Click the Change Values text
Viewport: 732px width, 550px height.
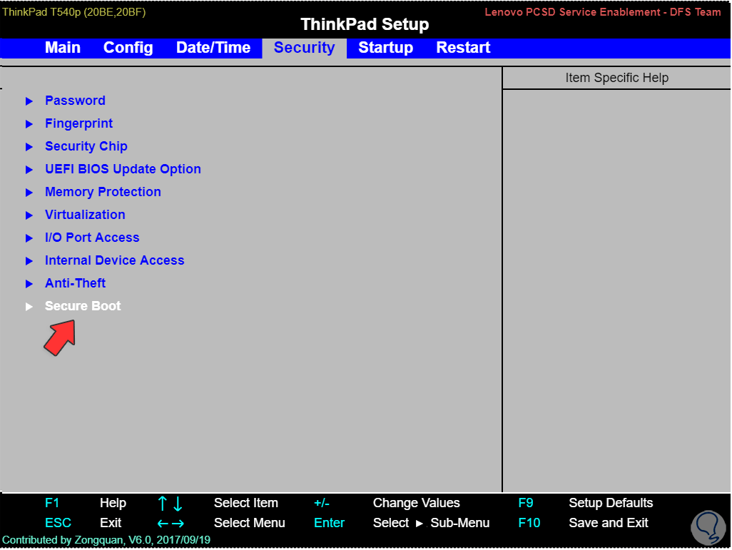pos(417,503)
